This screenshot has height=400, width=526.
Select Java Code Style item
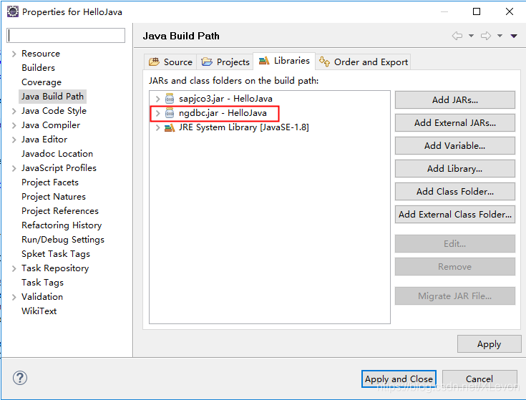pyautogui.click(x=54, y=111)
